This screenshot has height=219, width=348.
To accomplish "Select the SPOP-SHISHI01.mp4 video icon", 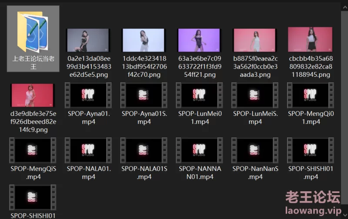I will coord(310,150).
